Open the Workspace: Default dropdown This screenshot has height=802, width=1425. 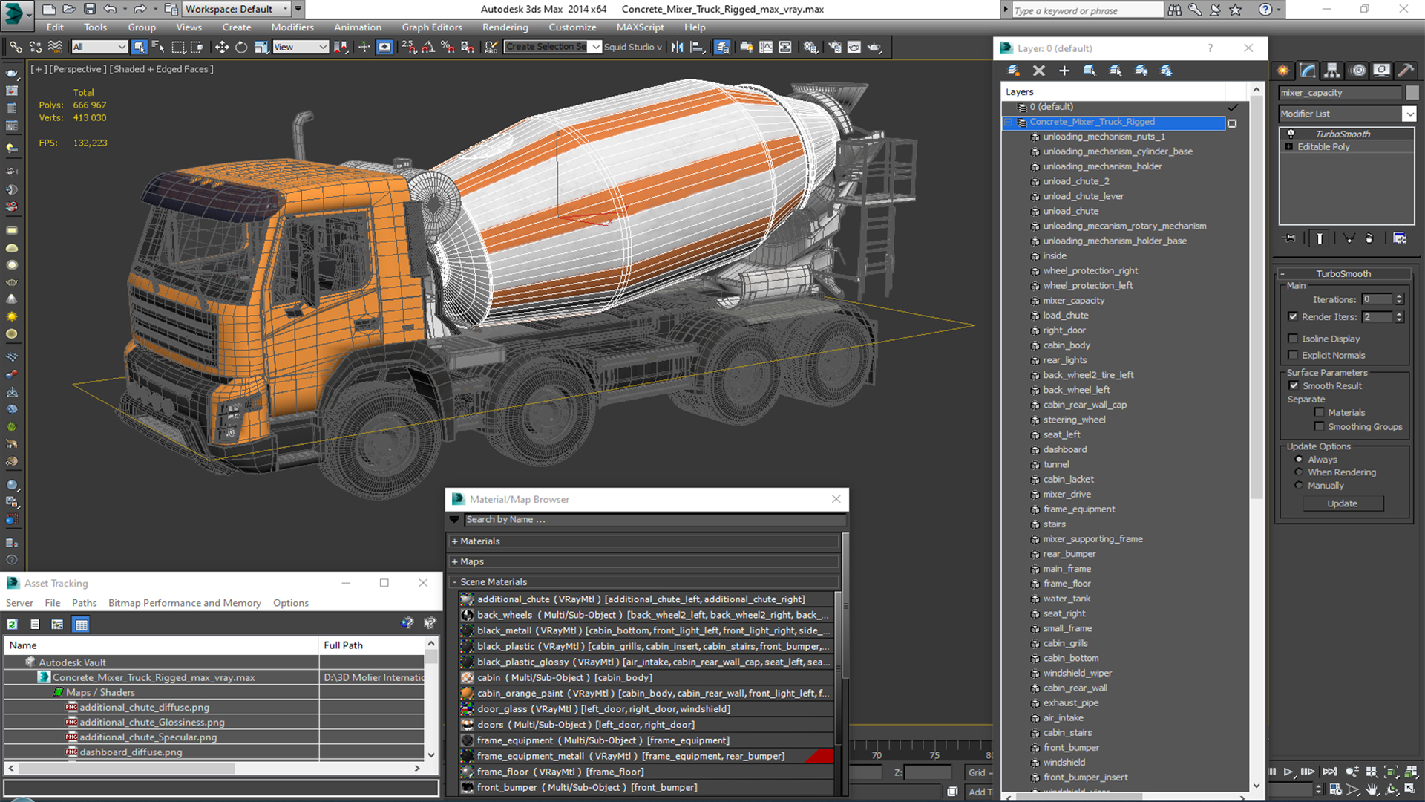point(236,9)
